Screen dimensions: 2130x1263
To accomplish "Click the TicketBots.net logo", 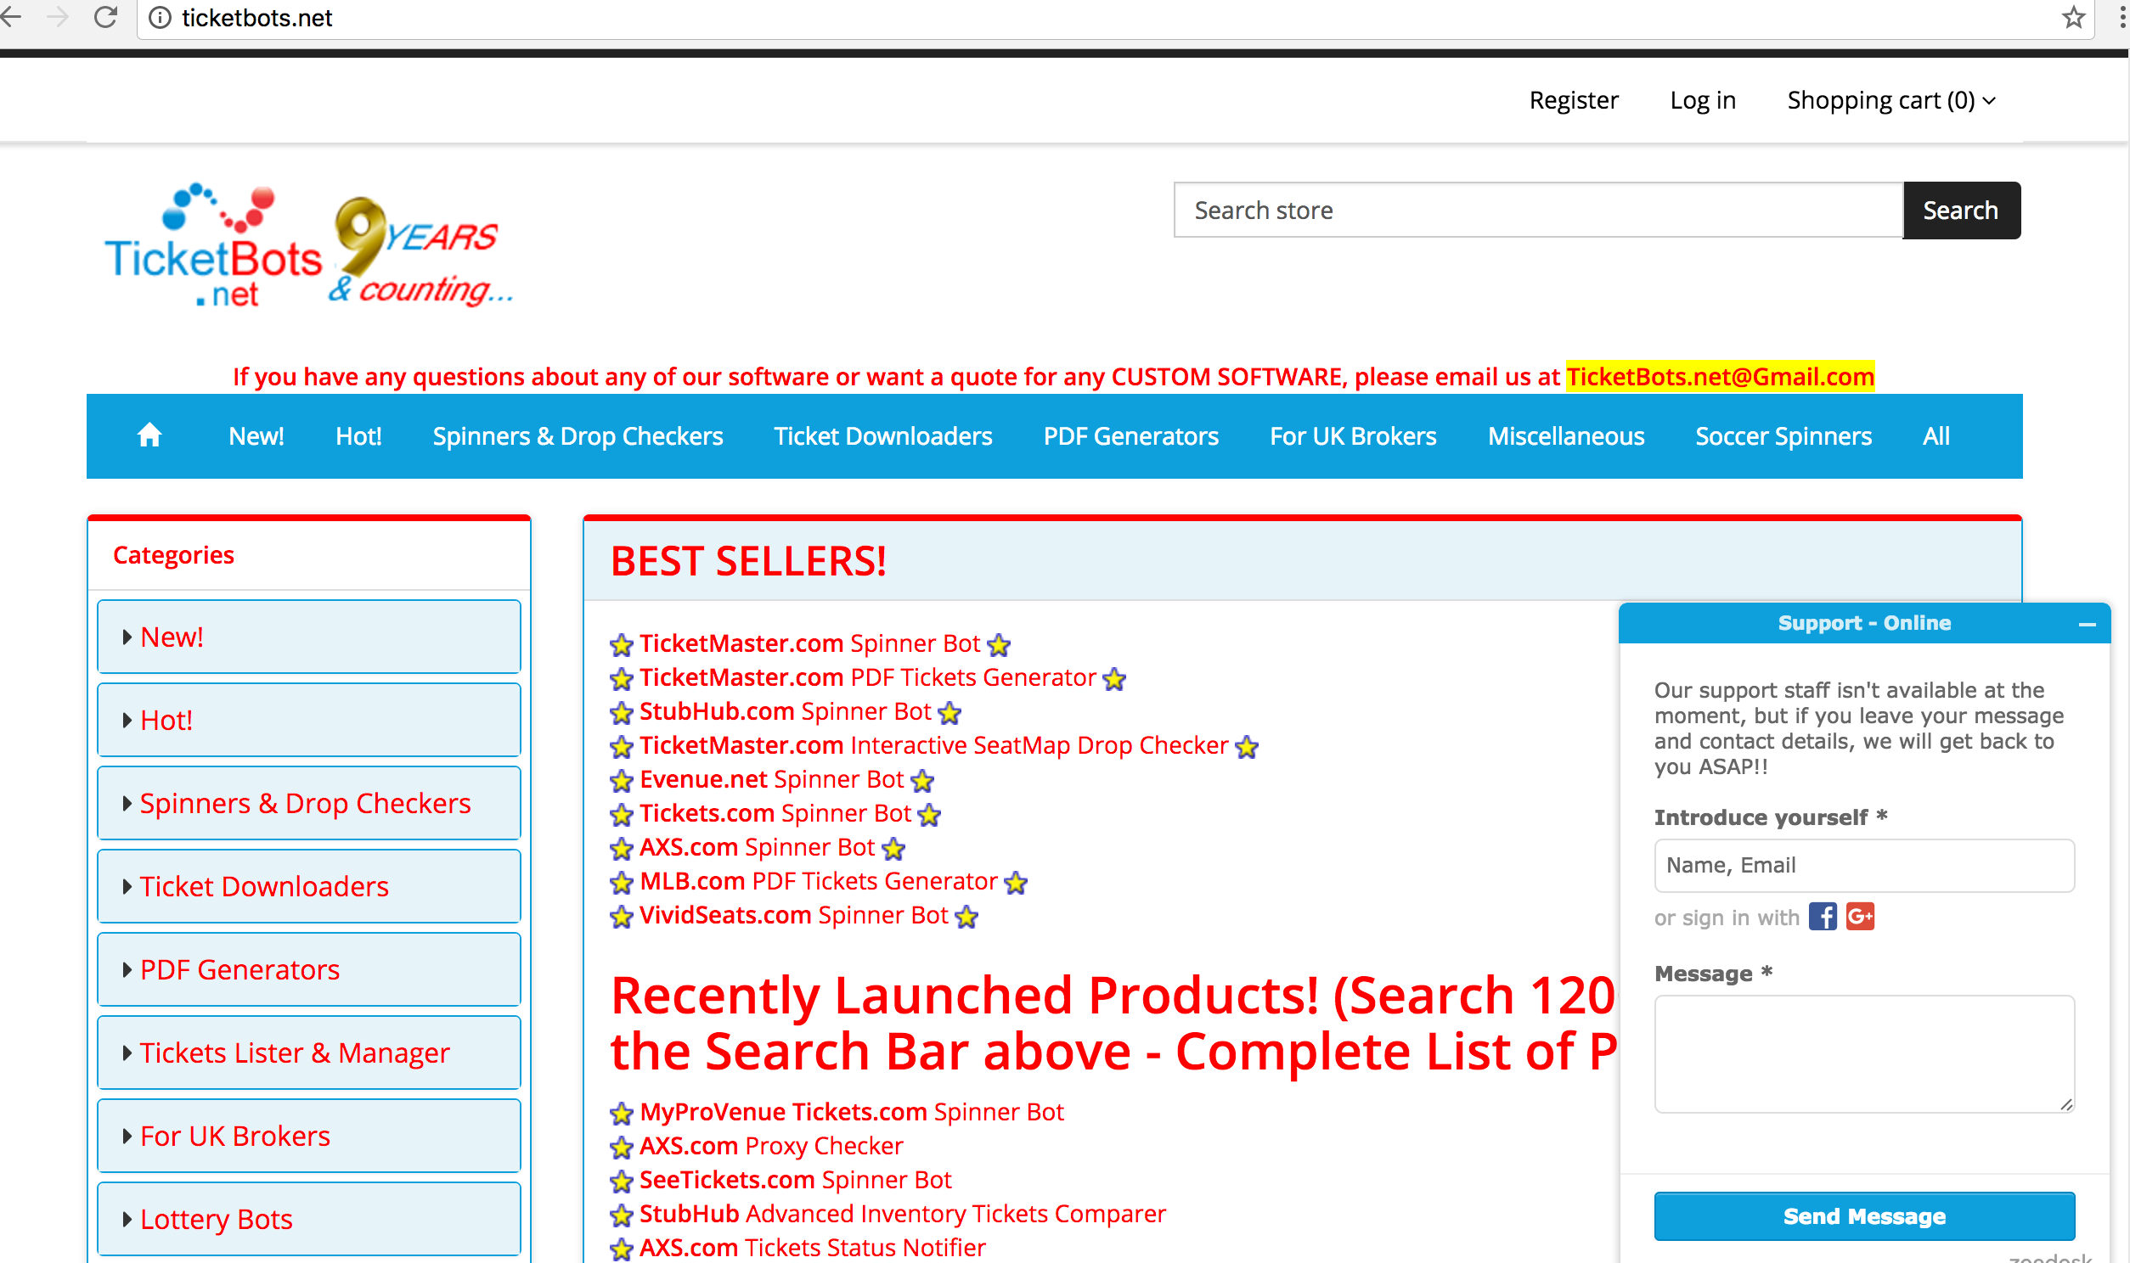I will [213, 246].
